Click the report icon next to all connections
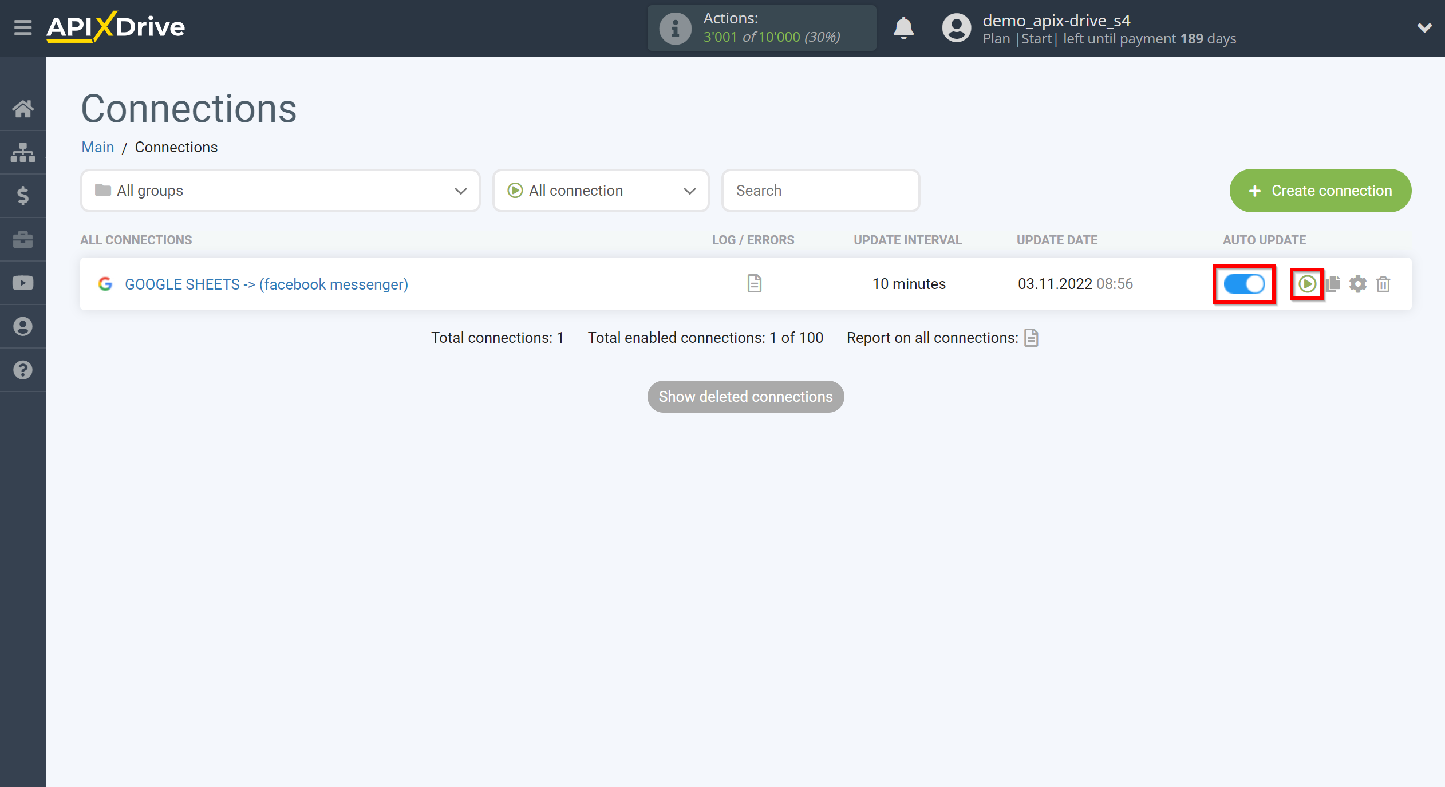This screenshot has width=1445, height=787. tap(1032, 337)
